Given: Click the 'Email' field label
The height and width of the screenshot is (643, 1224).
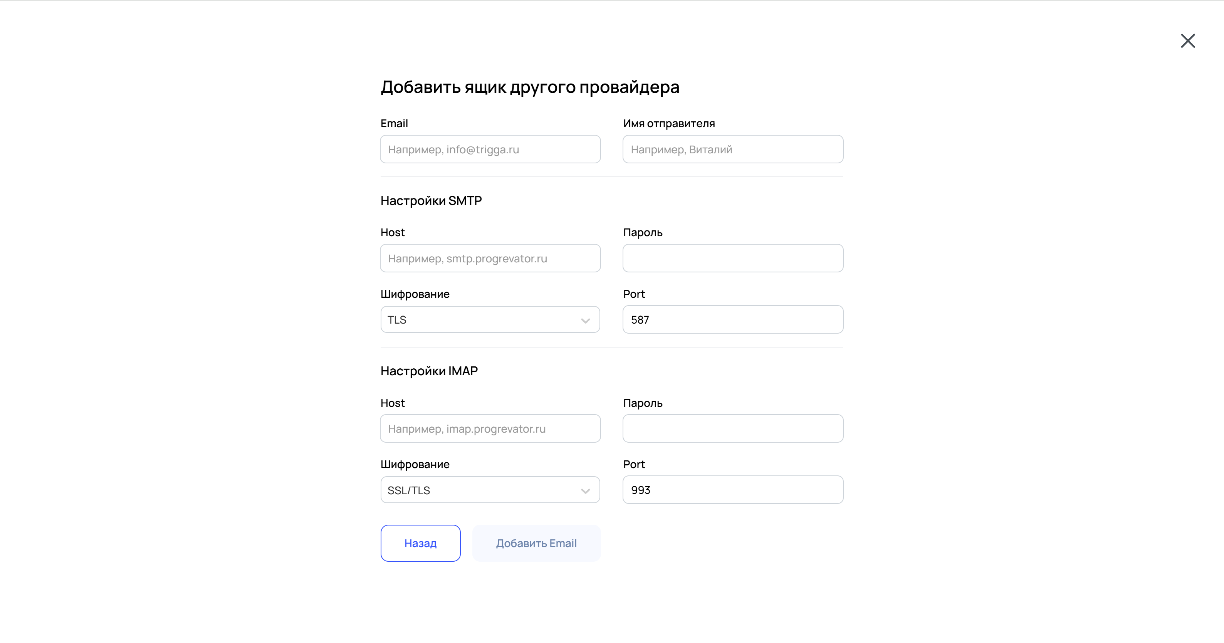Looking at the screenshot, I should point(394,124).
